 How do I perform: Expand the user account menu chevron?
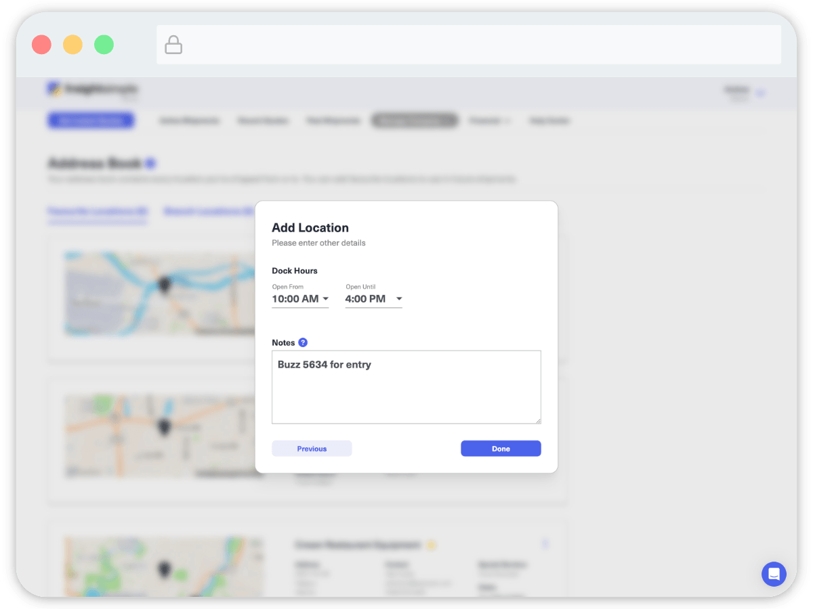tap(760, 93)
